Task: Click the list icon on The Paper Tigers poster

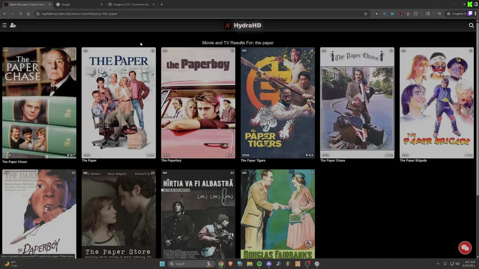Action: pyautogui.click(x=312, y=50)
